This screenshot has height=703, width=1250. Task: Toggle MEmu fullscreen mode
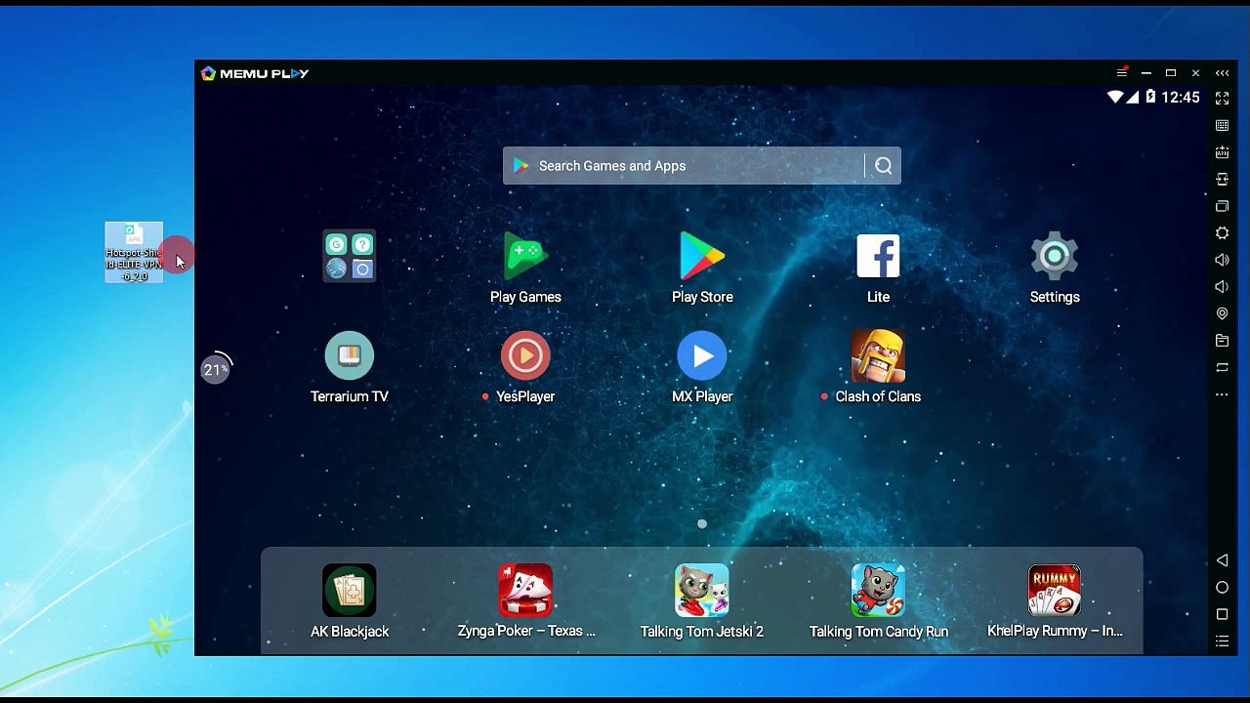coord(1222,99)
